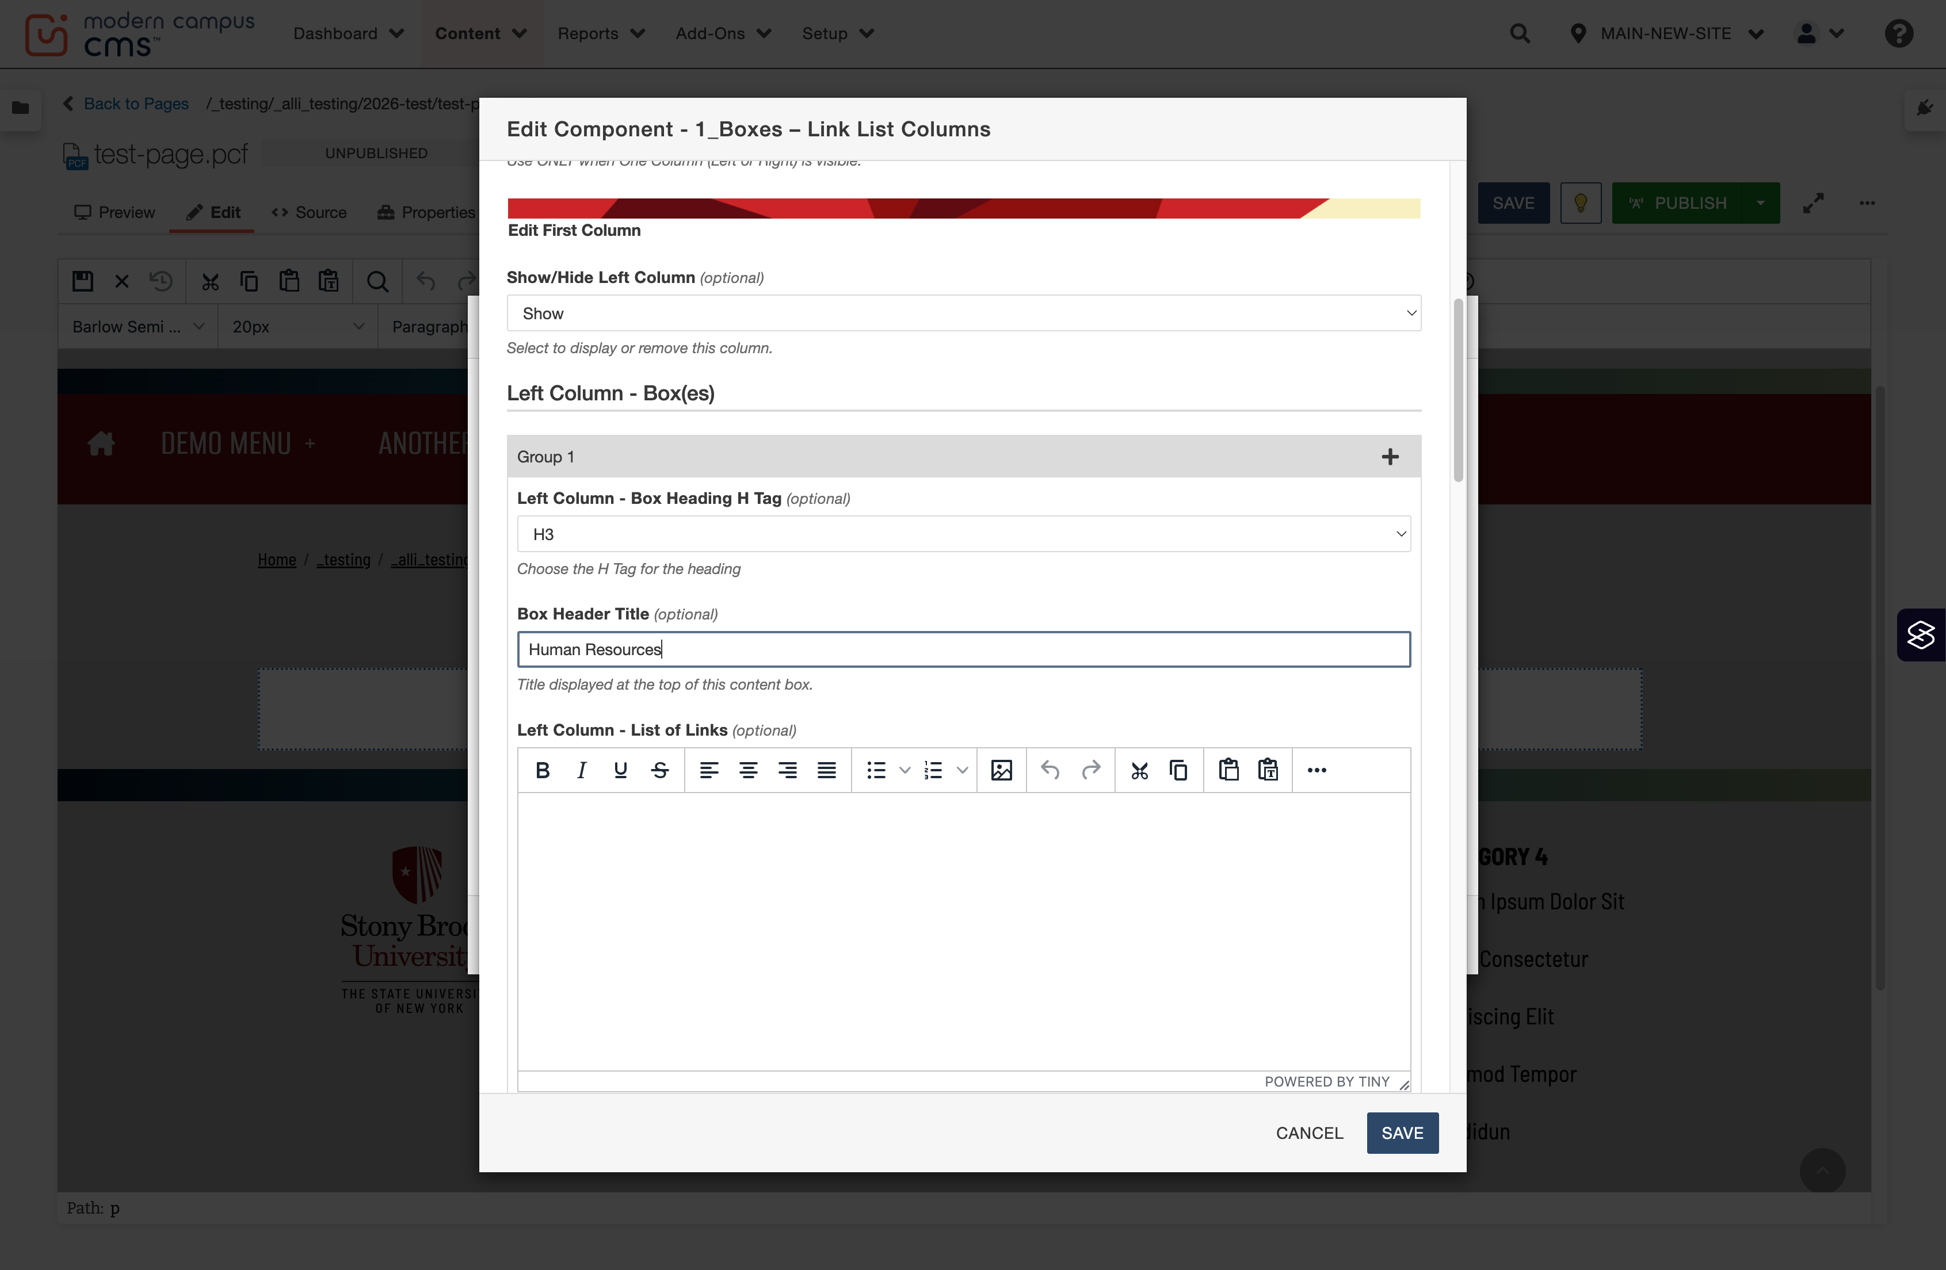Toggle underline in List of Links editor
Image resolution: width=1946 pixels, height=1270 pixels.
[621, 770]
